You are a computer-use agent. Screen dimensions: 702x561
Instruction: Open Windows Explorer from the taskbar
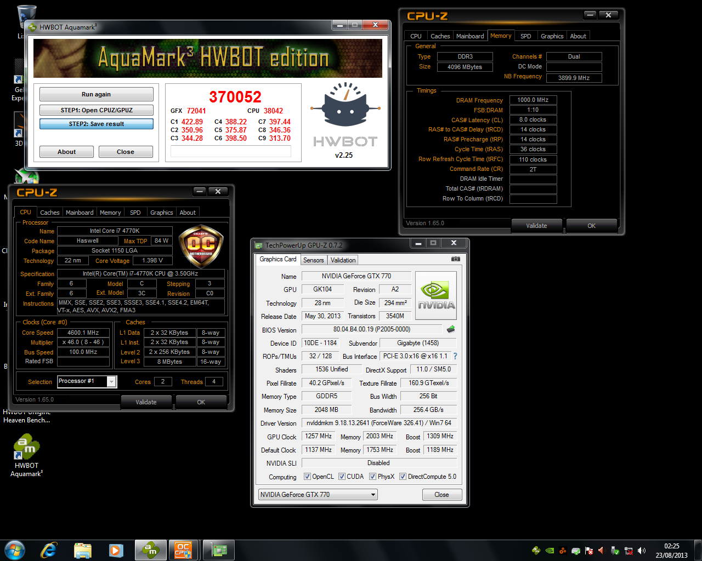click(x=82, y=550)
